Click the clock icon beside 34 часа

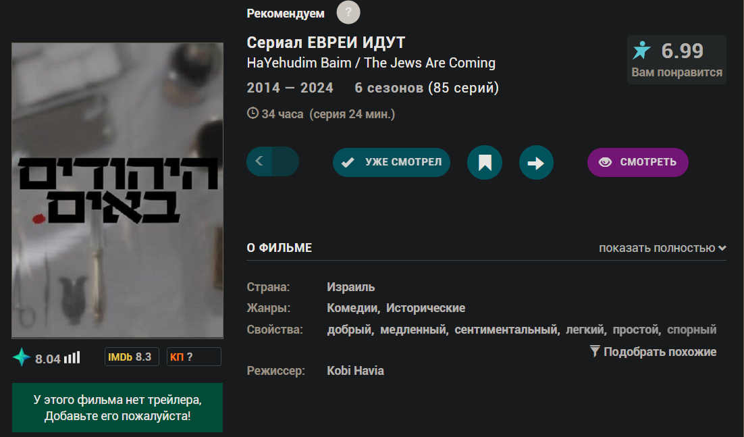pyautogui.click(x=253, y=113)
